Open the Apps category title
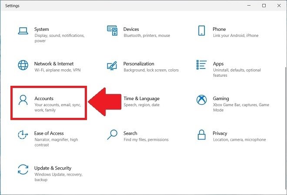Image resolution: width=287 pixels, height=195 pixels. pyautogui.click(x=218, y=64)
